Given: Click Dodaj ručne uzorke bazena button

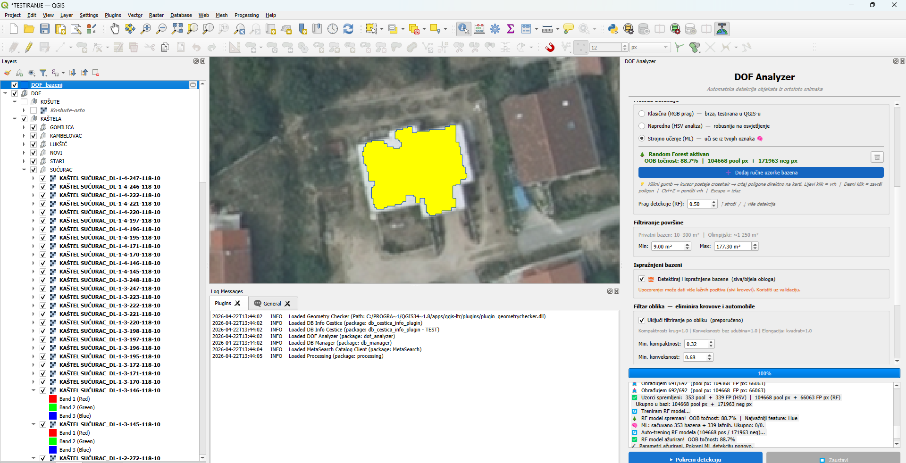Looking at the screenshot, I should point(761,173).
